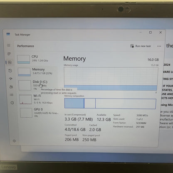Open the Services page icon
Screen dimensions: 173x173
pyautogui.click(x=12, y=103)
